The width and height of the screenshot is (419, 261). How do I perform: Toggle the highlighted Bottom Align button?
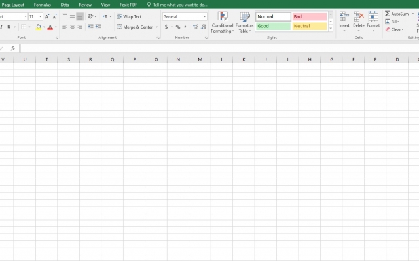click(x=80, y=16)
